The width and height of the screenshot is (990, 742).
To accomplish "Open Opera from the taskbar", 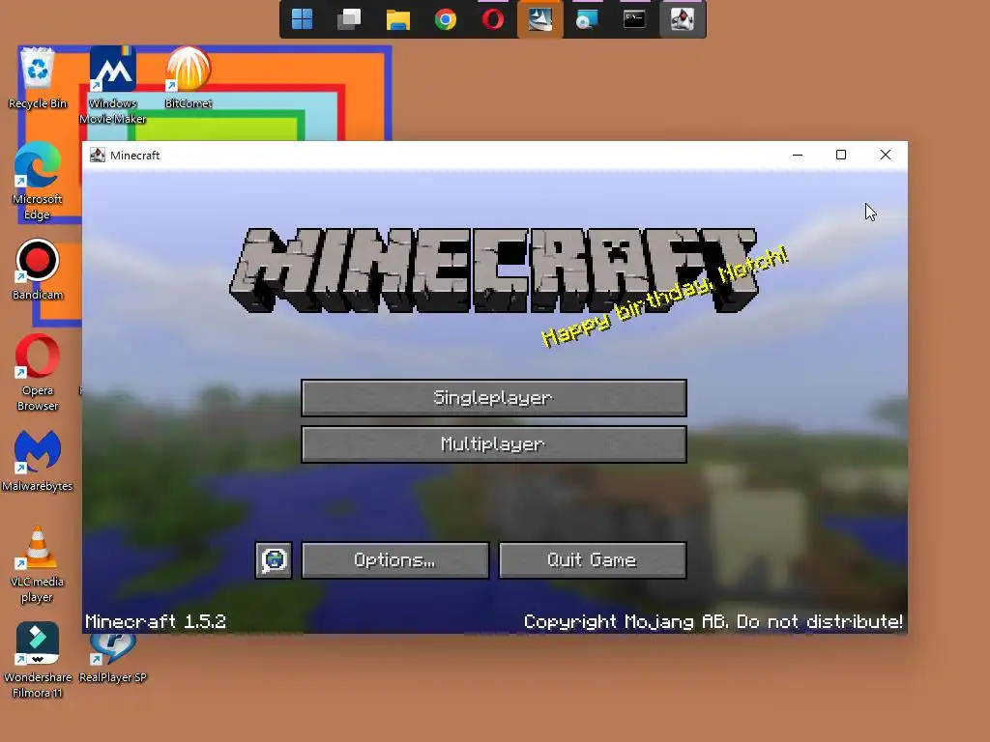I will (x=493, y=19).
